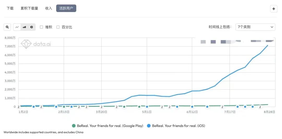Enable the 百分比 checkbox

tap(58, 27)
